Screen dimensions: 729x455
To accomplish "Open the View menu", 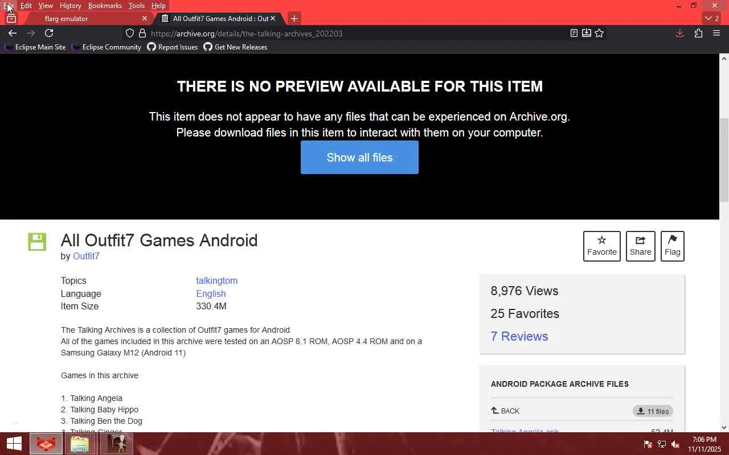I will tap(46, 6).
